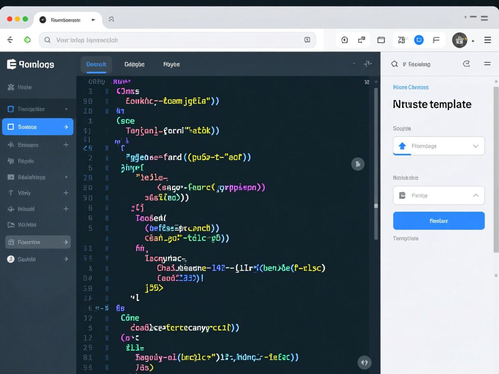Click the blue circular icon in browser toolbar
Viewport: 499px width, 374px height.
418,40
